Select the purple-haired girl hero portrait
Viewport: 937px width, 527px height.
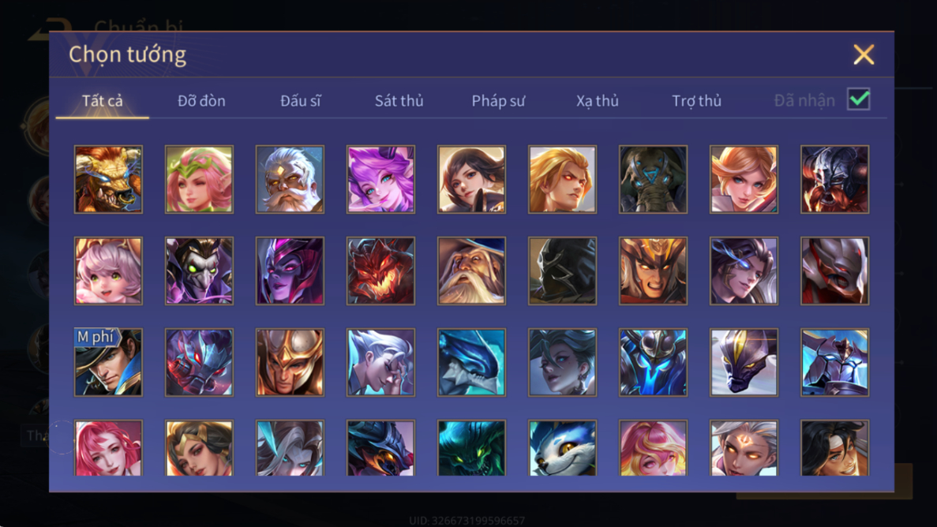(380, 179)
